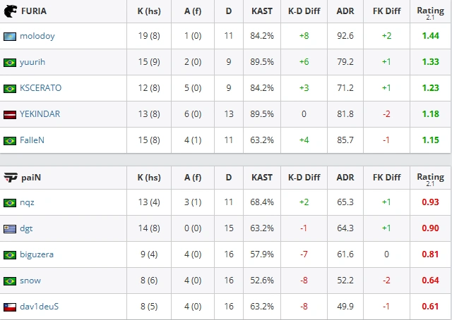Click the Brazil flag next to FalleN
This screenshot has height=320, width=452.
10,141
